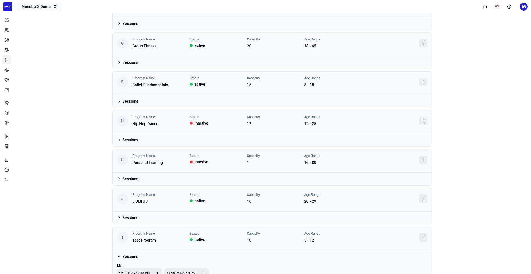Expand Sessions under Group Fitness

(x=128, y=62)
